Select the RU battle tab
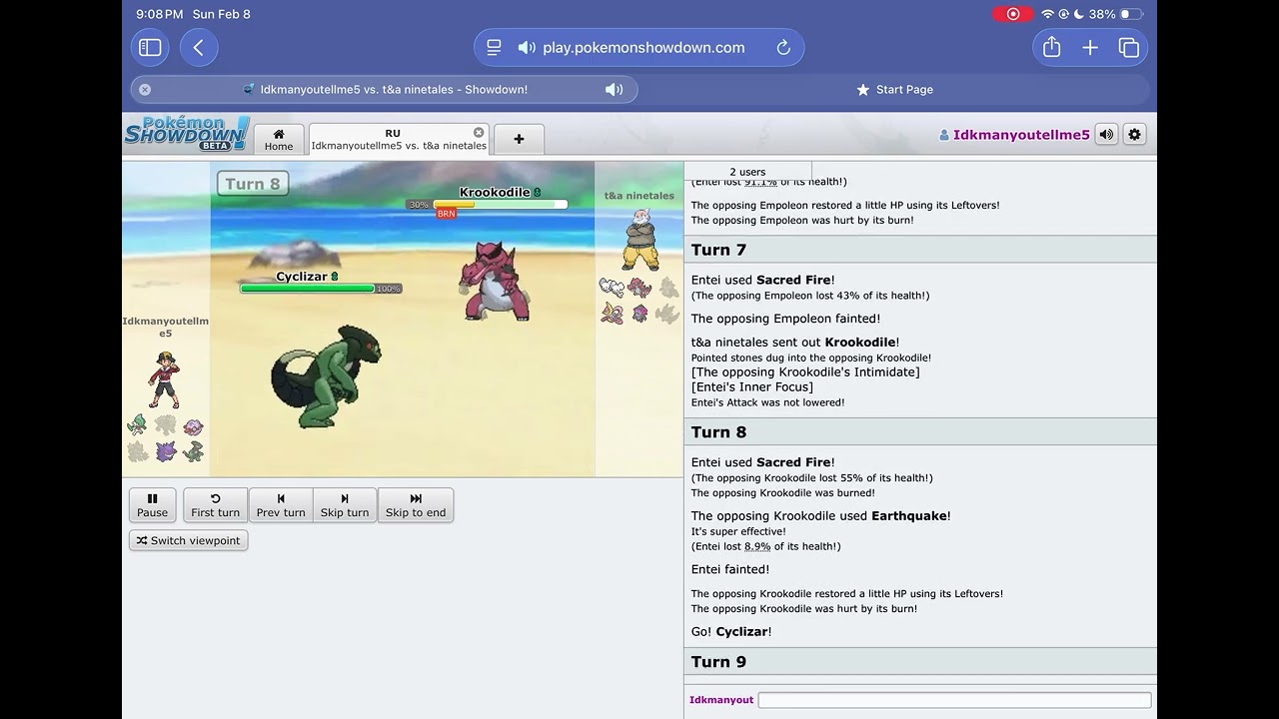The image size is (1279, 719). (399, 139)
